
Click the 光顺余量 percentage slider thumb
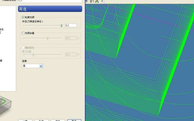pos(48,38)
